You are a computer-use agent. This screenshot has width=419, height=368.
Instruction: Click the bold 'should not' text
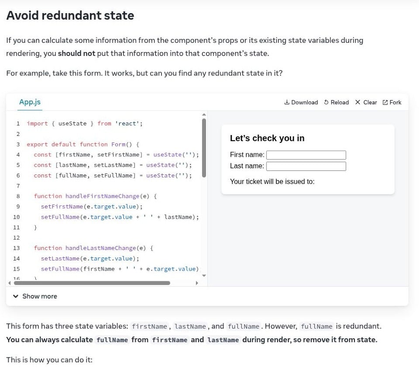click(x=76, y=53)
